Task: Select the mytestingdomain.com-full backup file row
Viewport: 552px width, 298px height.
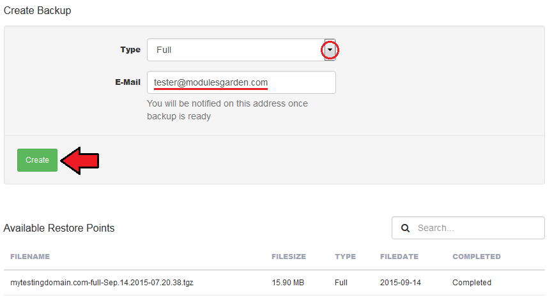Action: click(x=274, y=283)
